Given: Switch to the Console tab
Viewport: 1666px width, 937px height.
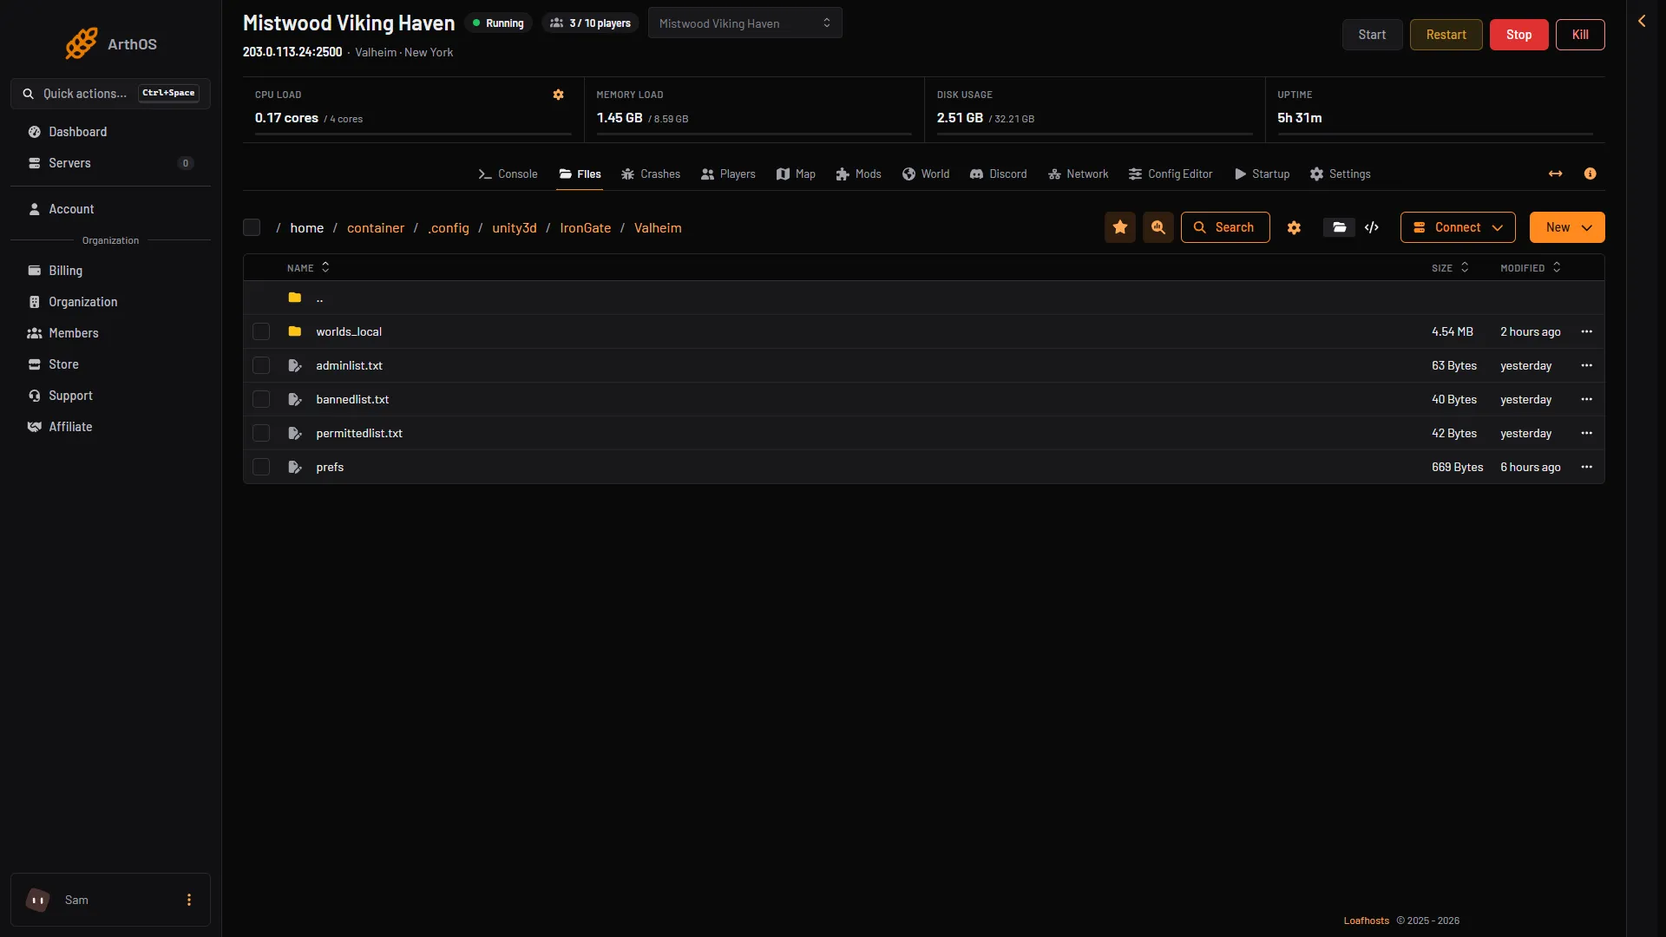Looking at the screenshot, I should tap(508, 174).
